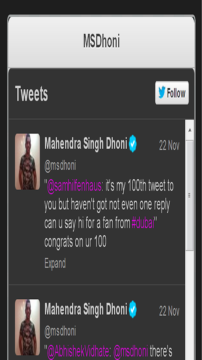Click the tweet list scrollbar thumb
The height and width of the screenshot is (360, 202).
190,196
